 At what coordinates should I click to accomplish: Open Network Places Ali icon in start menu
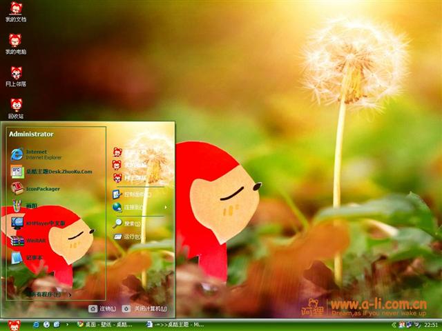point(117,178)
